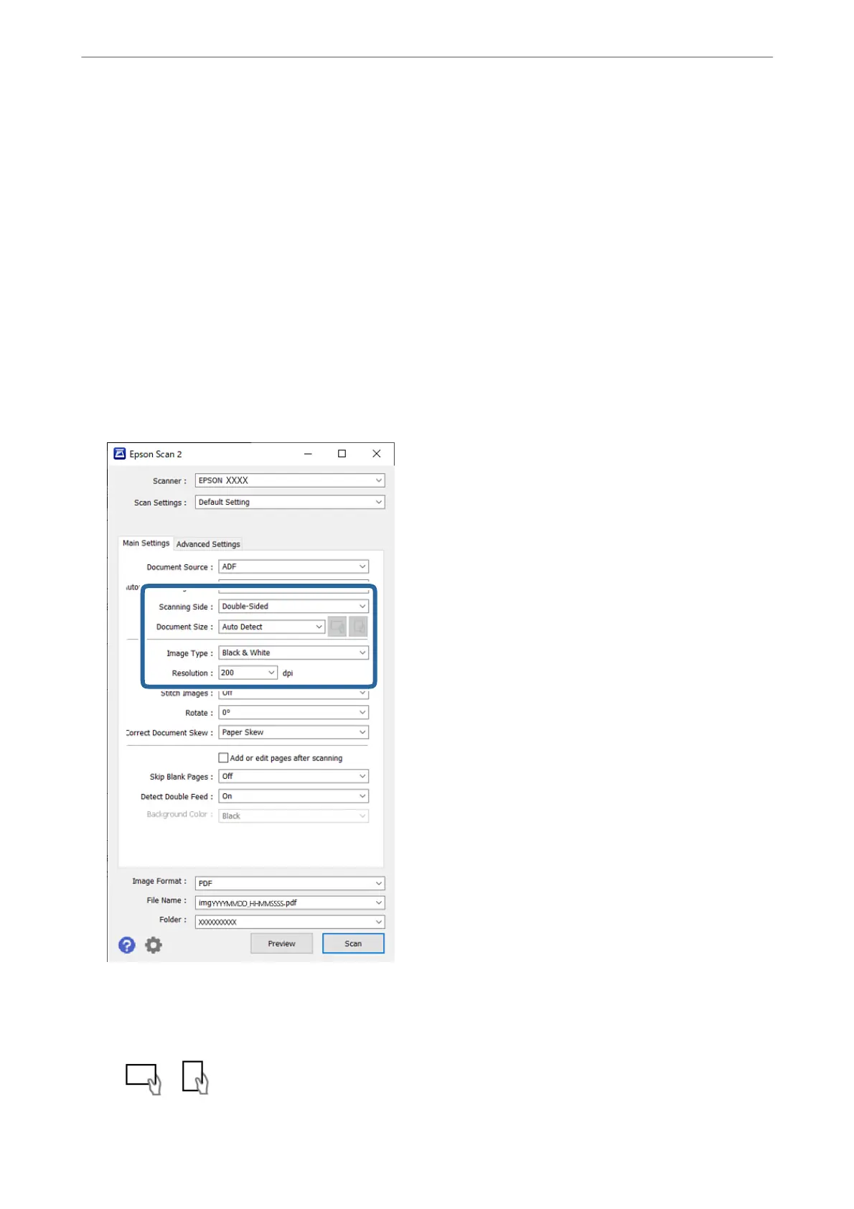Click the disabled Background Color Black dropdown
Screen dimensions: 854x1209
294,816
